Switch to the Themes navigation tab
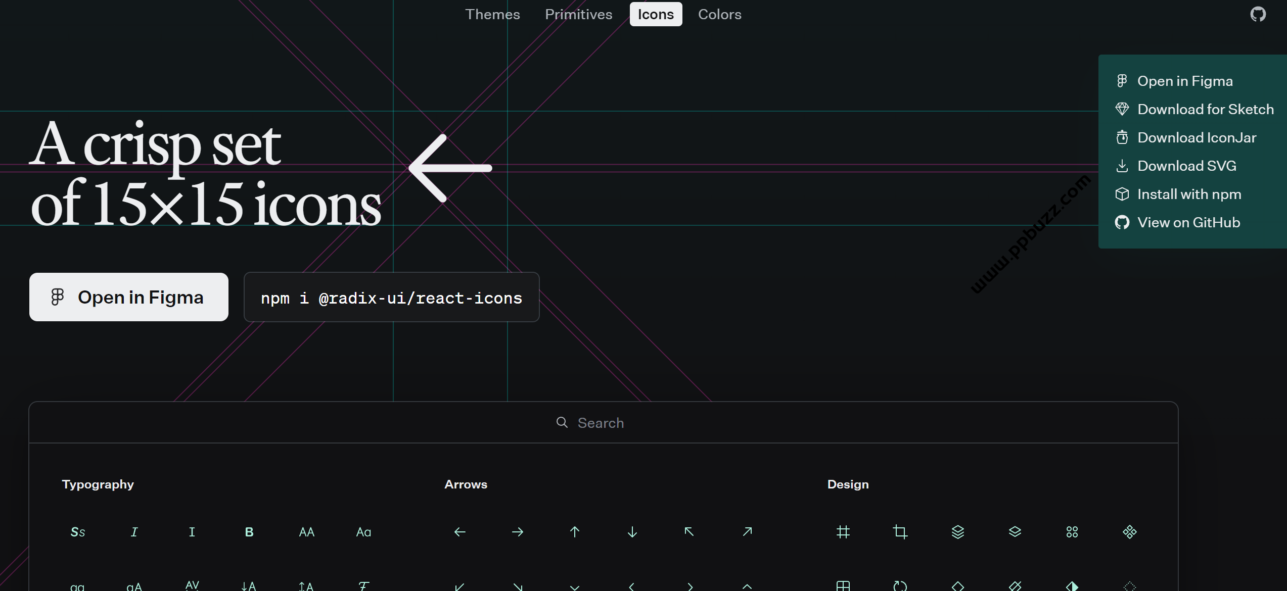This screenshot has height=591, width=1287. point(492,14)
